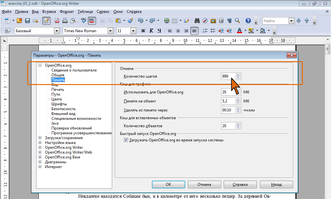This screenshot has height=199, width=331.
Task: Click Find Previous up arrow
Action: pos(307,21)
